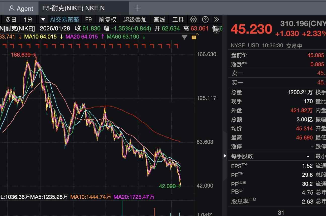
Task: Click the closing price 61.830
Action: click(x=91, y=28)
